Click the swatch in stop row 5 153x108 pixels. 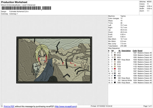tap(115, 62)
